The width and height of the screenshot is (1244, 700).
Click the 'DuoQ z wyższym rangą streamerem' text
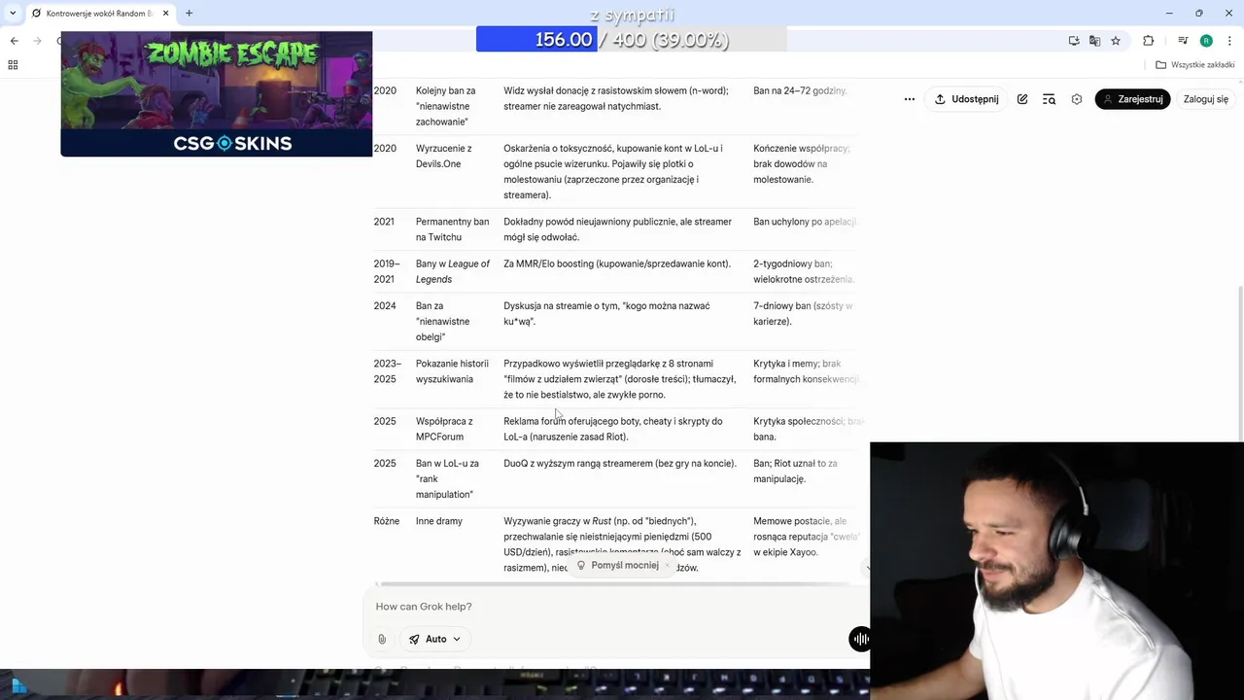(x=620, y=463)
